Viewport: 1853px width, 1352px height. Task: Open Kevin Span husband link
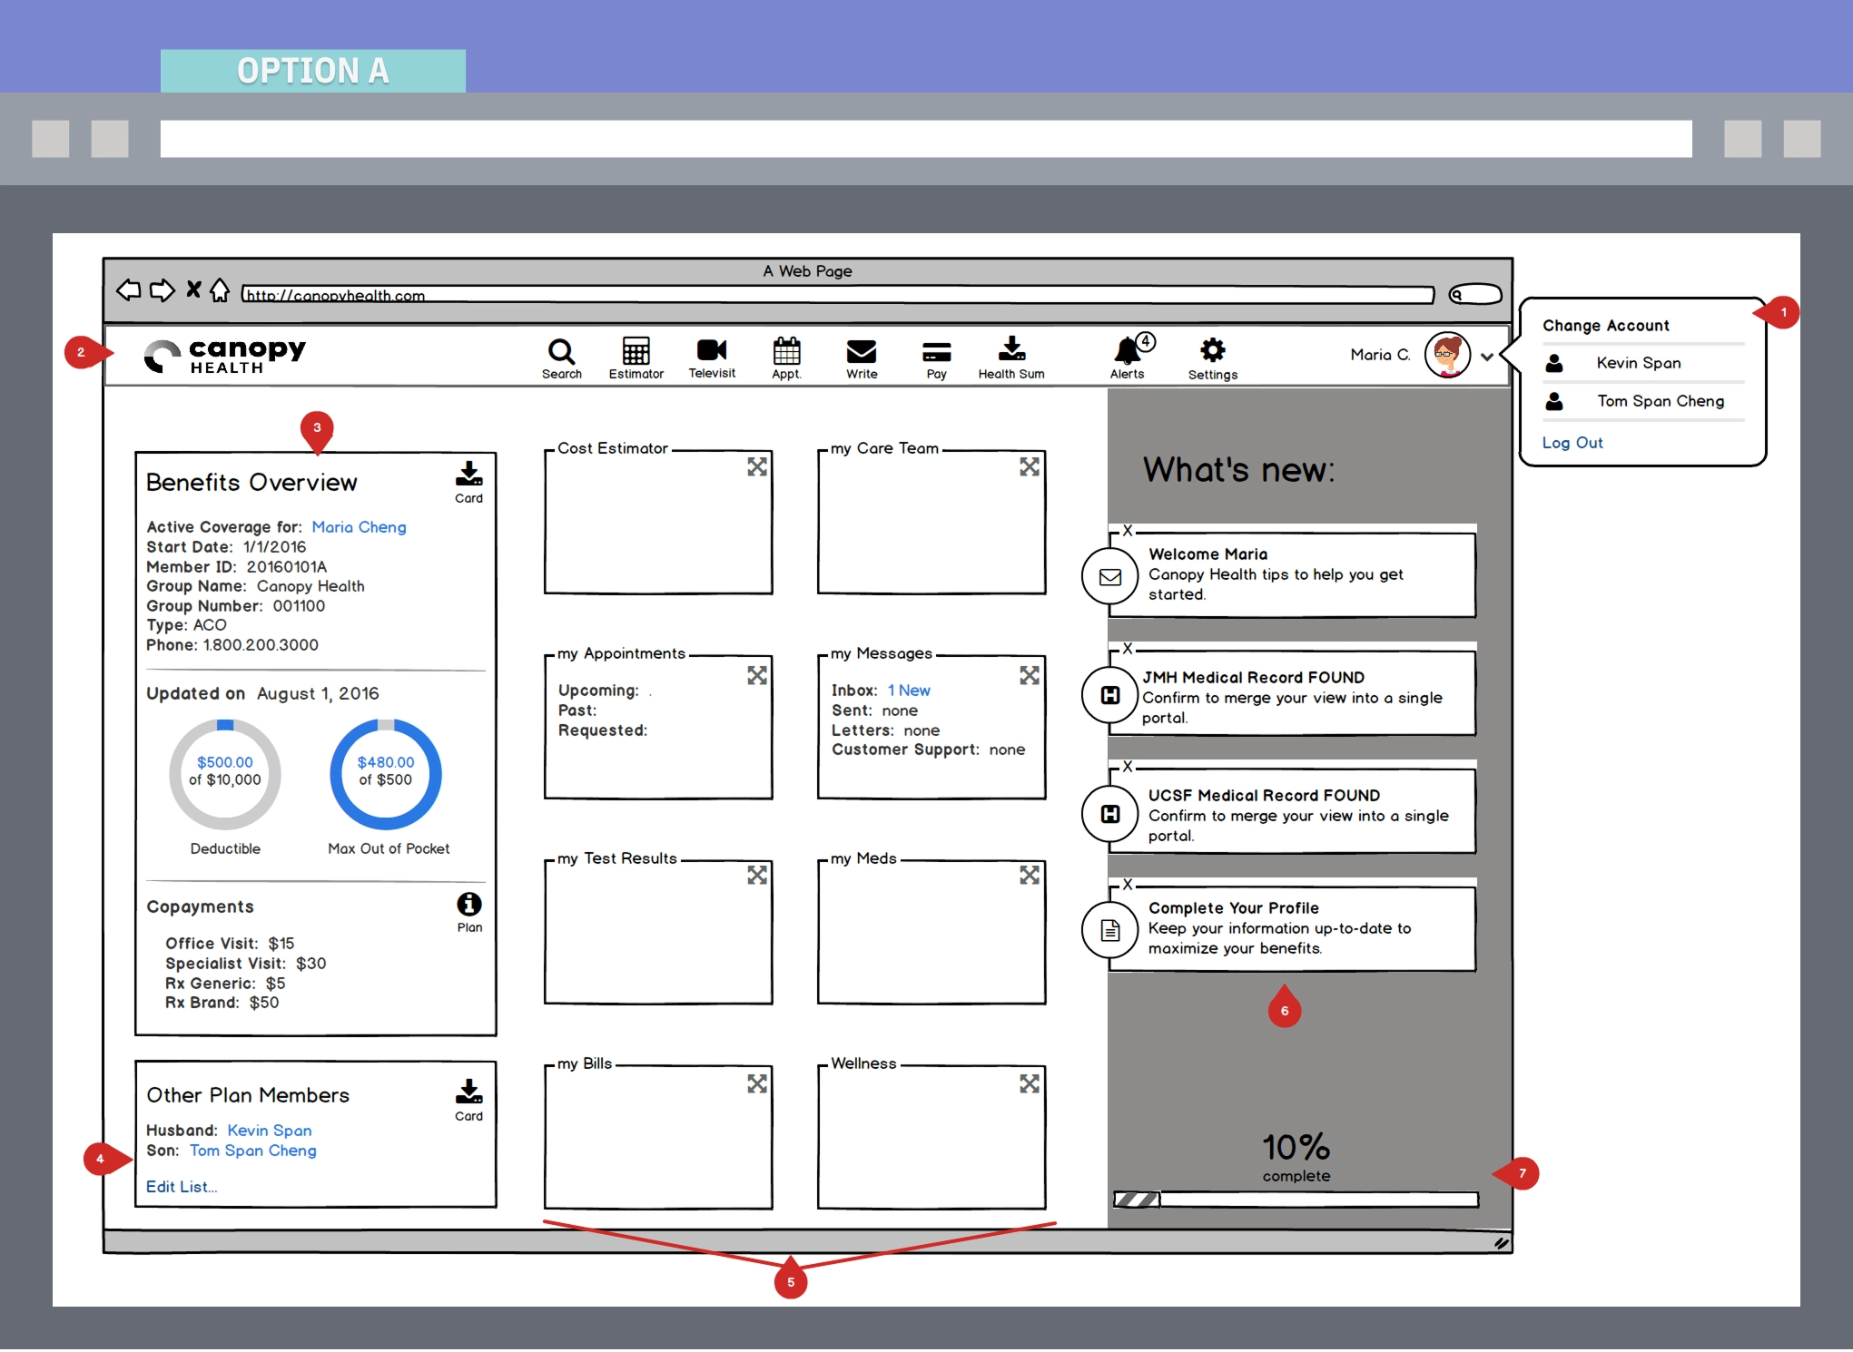(x=269, y=1131)
